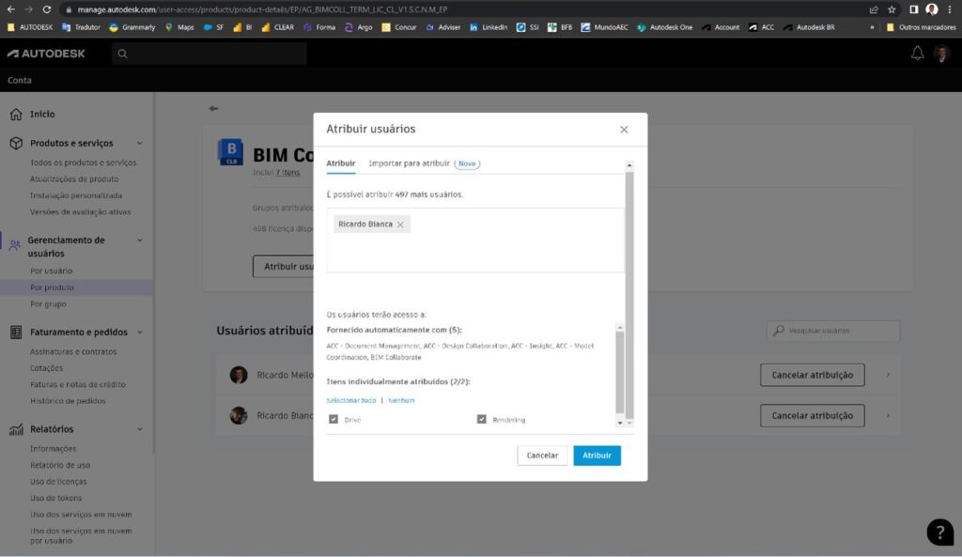The image size is (962, 557).
Task: Click the access list inner scrollbar
Action: pos(620,372)
